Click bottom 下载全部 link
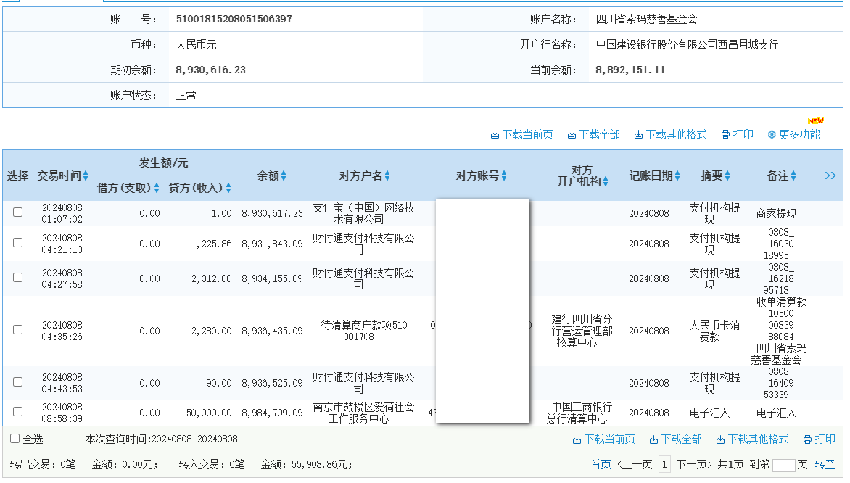850x483 pixels. [675, 439]
